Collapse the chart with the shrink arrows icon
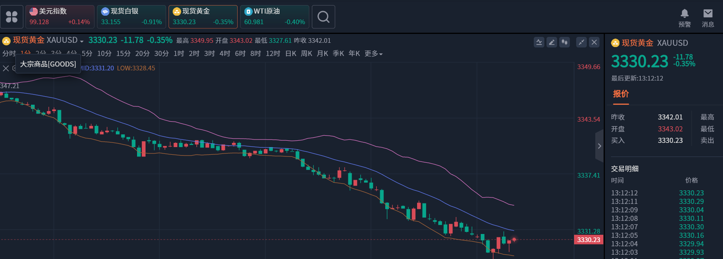The height and width of the screenshot is (259, 723). (581, 42)
